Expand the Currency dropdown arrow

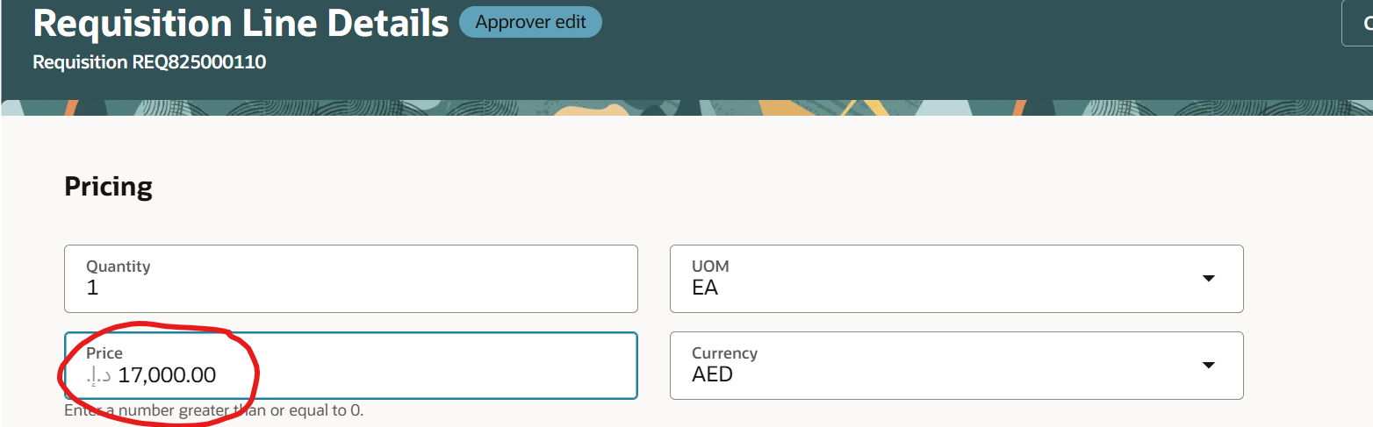(1208, 365)
